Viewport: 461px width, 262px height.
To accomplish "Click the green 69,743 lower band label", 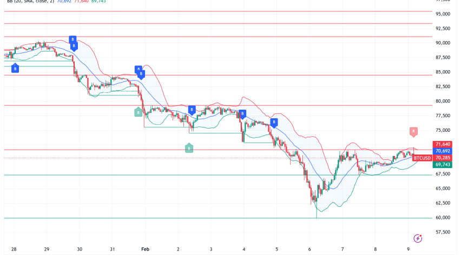I will point(442,164).
